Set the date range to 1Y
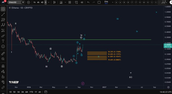This screenshot has width=172, height=94. point(36,92)
